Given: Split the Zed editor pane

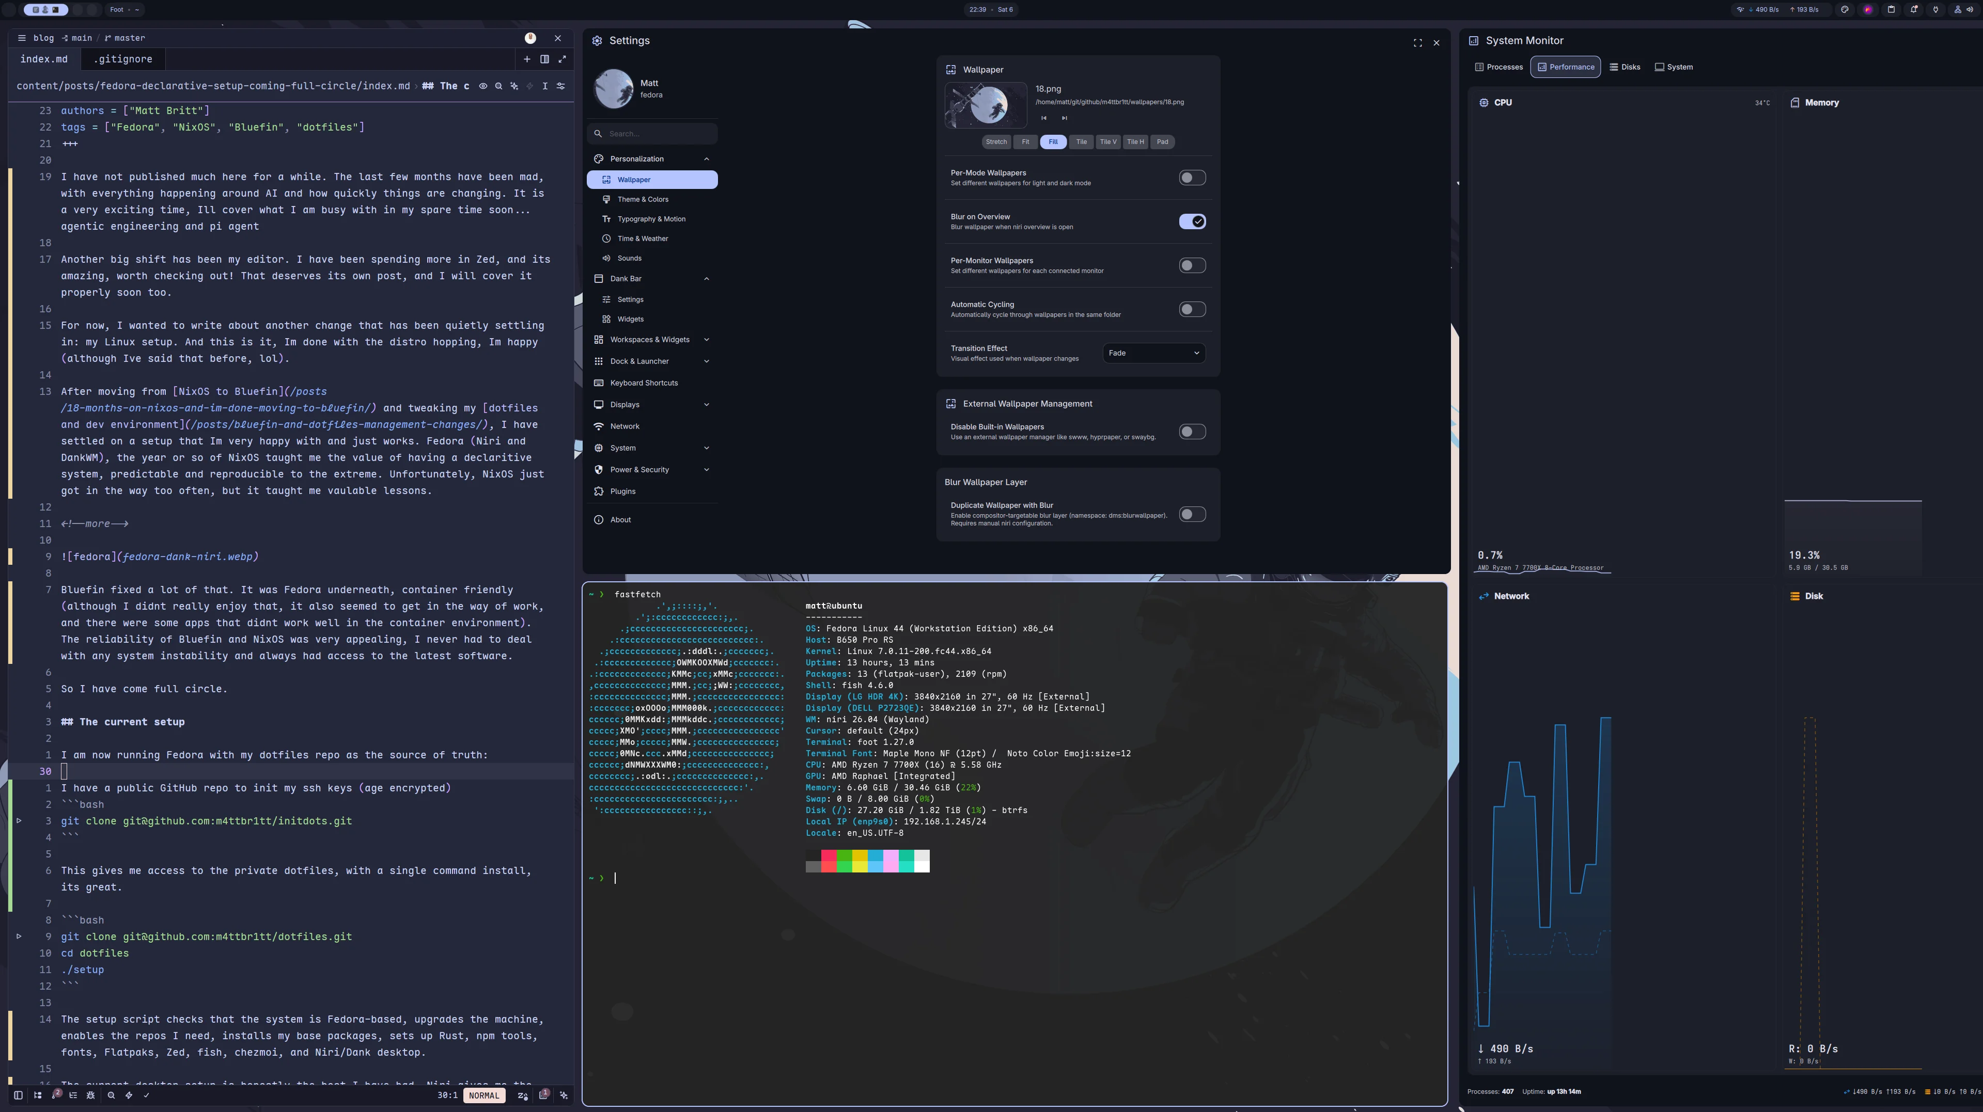Looking at the screenshot, I should (x=544, y=59).
